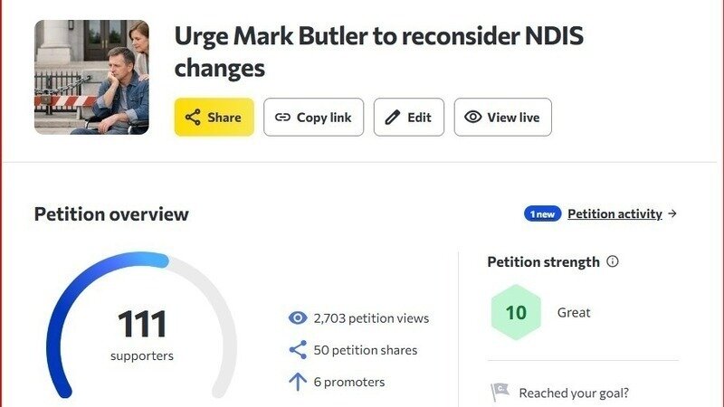
Task: Click the petition title heading
Action: 378,52
